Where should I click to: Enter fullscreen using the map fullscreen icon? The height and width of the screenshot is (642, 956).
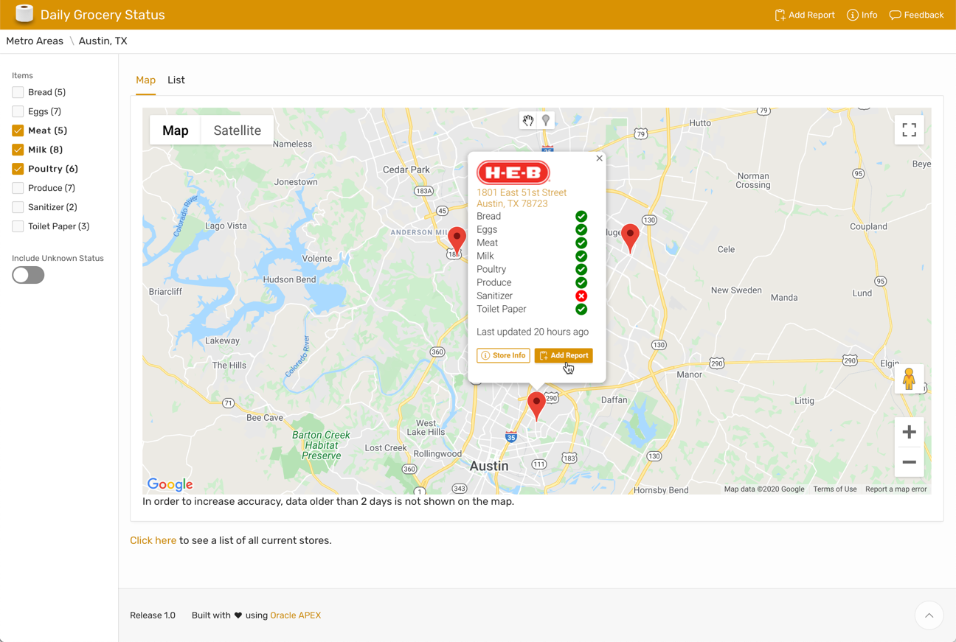(x=909, y=129)
